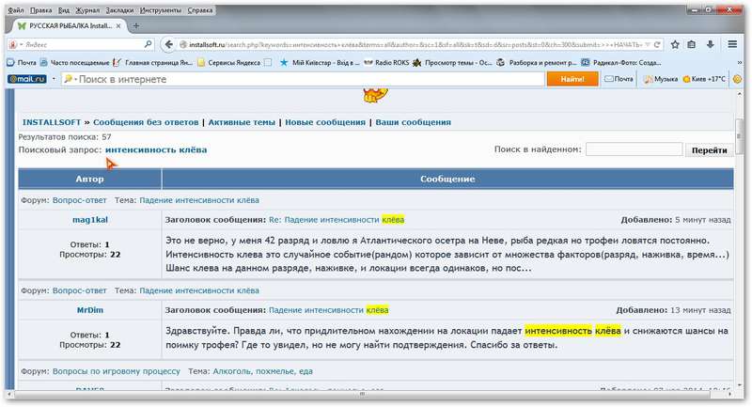Open the Radio ROKS bookmark
The height and width of the screenshot is (407, 752).
[386, 62]
